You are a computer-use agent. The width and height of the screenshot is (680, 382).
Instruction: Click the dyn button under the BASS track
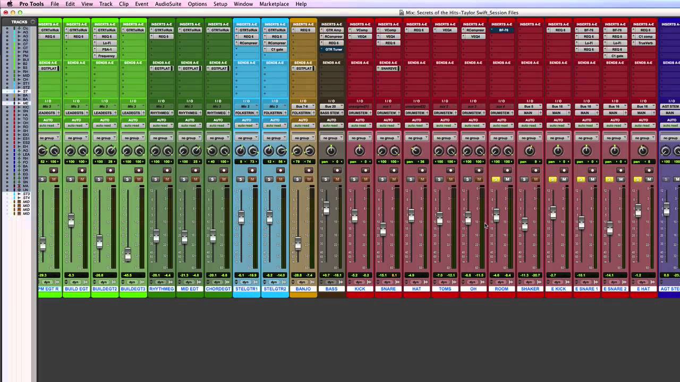coord(330,282)
